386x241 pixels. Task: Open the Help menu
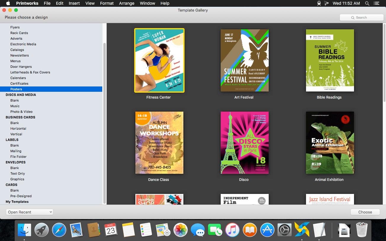coord(165,3)
